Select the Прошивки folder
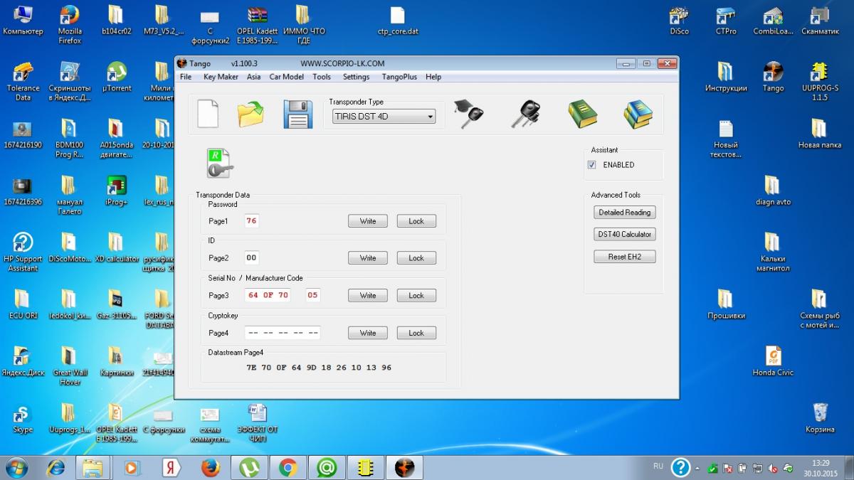This screenshot has height=480, width=854. 726,304
